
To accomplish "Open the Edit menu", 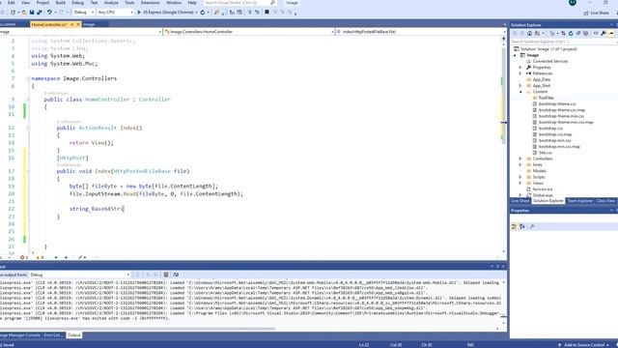I will pos(11,3).
